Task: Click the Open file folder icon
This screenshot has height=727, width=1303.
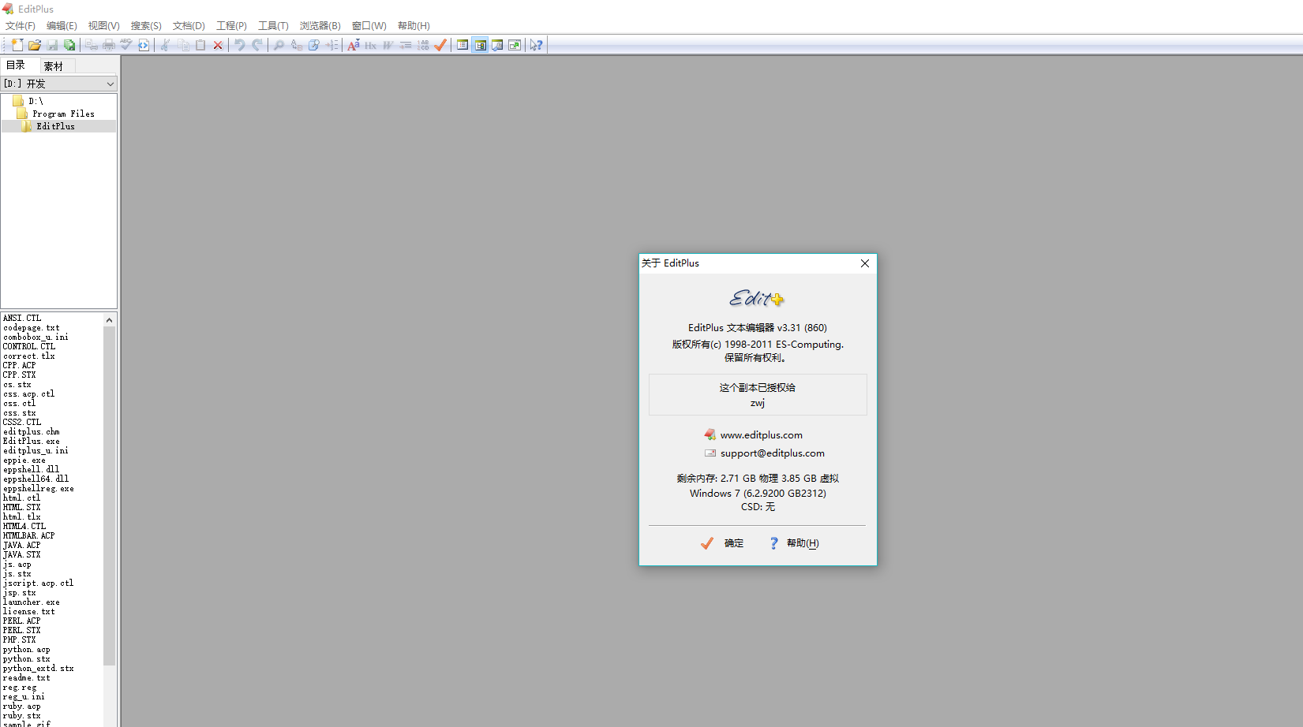Action: [x=35, y=45]
